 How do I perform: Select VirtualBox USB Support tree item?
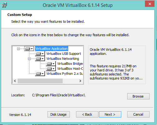(x=64, y=54)
